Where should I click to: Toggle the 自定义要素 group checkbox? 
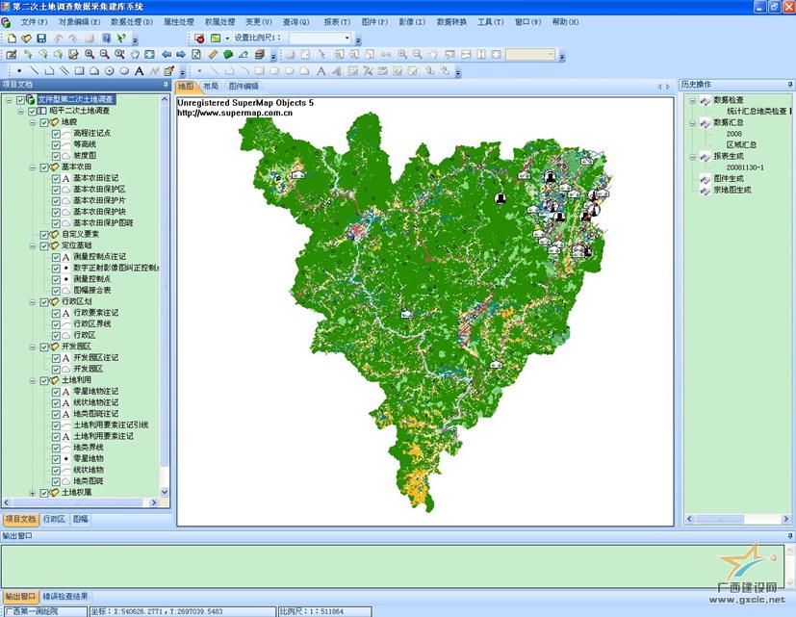click(x=44, y=235)
